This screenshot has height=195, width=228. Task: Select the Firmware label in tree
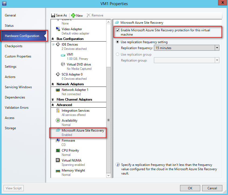pyautogui.click(x=68, y=141)
